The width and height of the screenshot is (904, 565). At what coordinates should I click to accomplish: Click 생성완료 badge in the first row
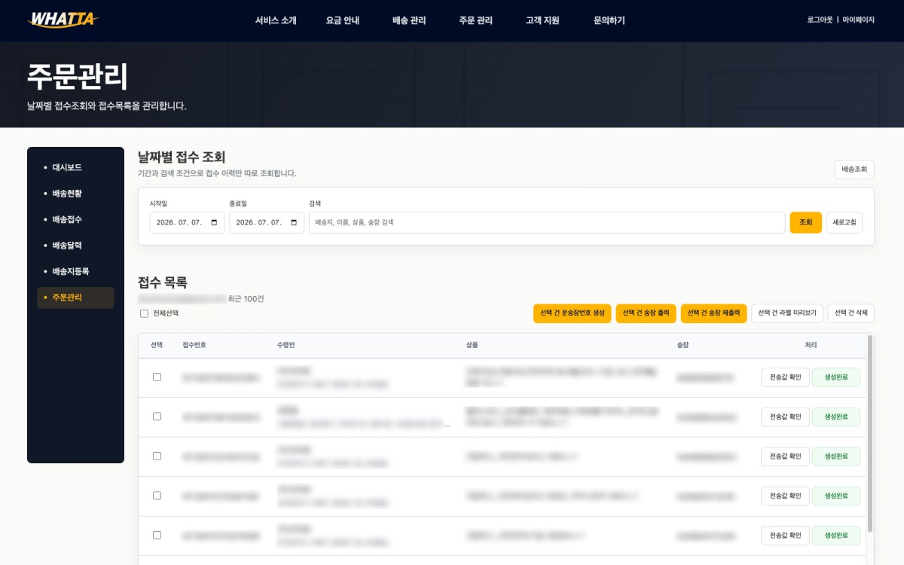coord(836,377)
